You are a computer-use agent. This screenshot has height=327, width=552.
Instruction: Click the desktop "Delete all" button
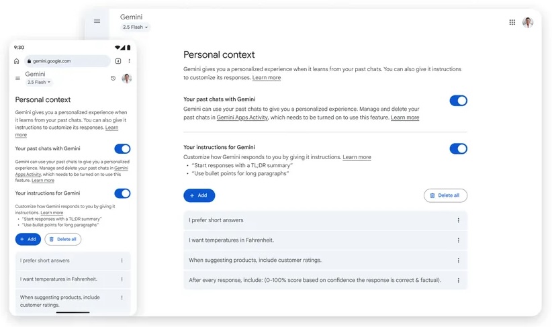tap(445, 195)
